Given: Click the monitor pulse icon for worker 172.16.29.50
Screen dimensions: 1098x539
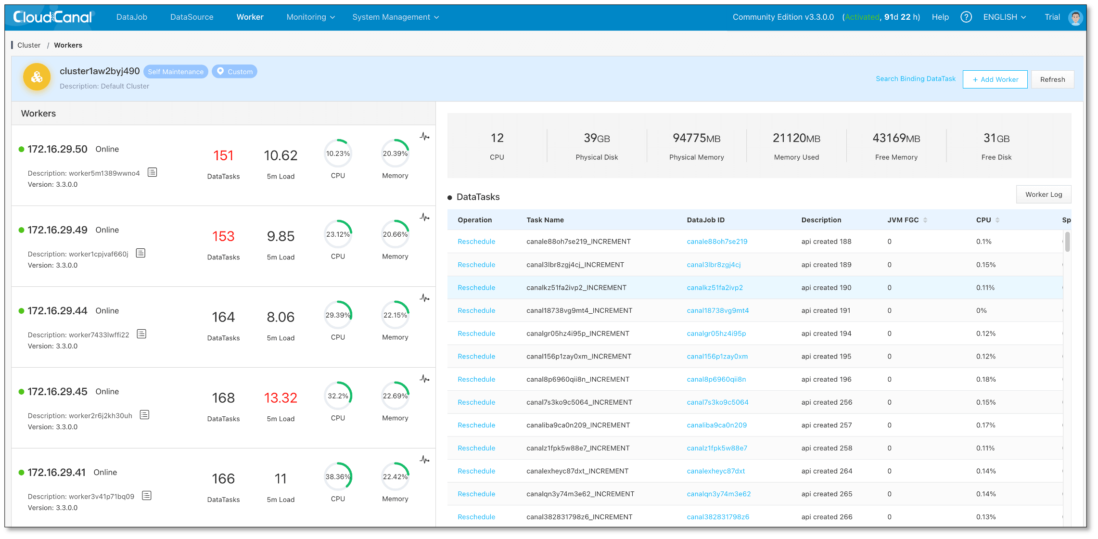Looking at the screenshot, I should coord(424,137).
